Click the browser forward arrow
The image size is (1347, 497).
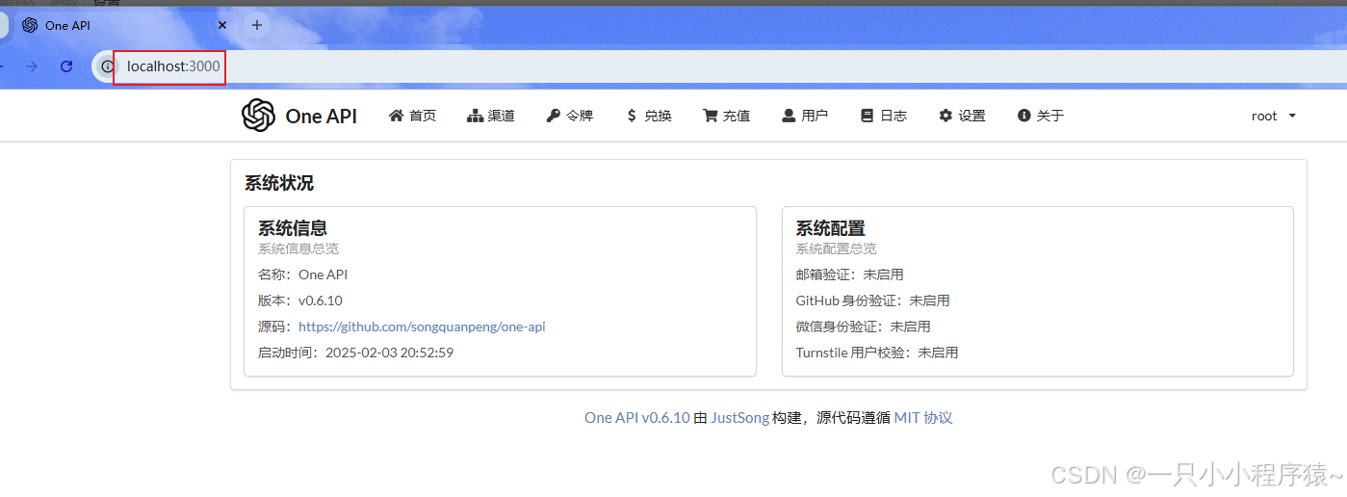[32, 66]
